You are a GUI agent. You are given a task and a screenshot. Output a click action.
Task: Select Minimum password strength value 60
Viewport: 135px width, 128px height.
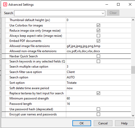click(x=68, y=98)
